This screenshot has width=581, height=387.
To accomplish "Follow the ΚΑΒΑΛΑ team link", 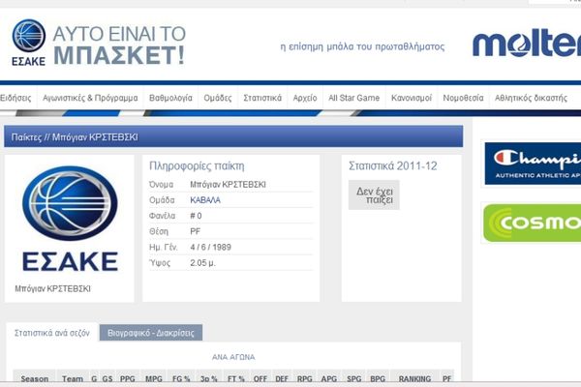I will [205, 200].
